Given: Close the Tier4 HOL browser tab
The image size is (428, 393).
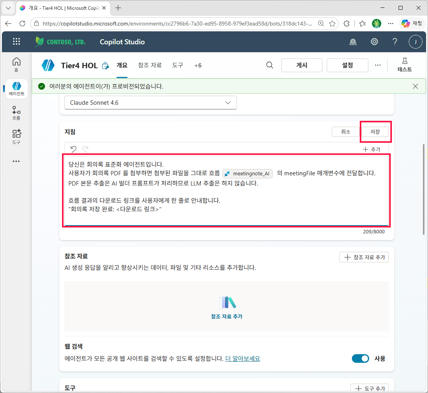Looking at the screenshot, I should pyautogui.click(x=104, y=8).
